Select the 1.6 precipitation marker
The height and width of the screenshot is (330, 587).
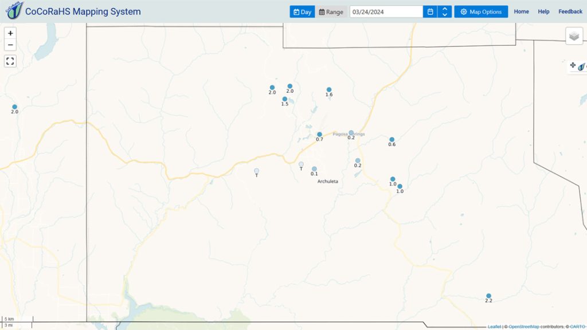(328, 90)
